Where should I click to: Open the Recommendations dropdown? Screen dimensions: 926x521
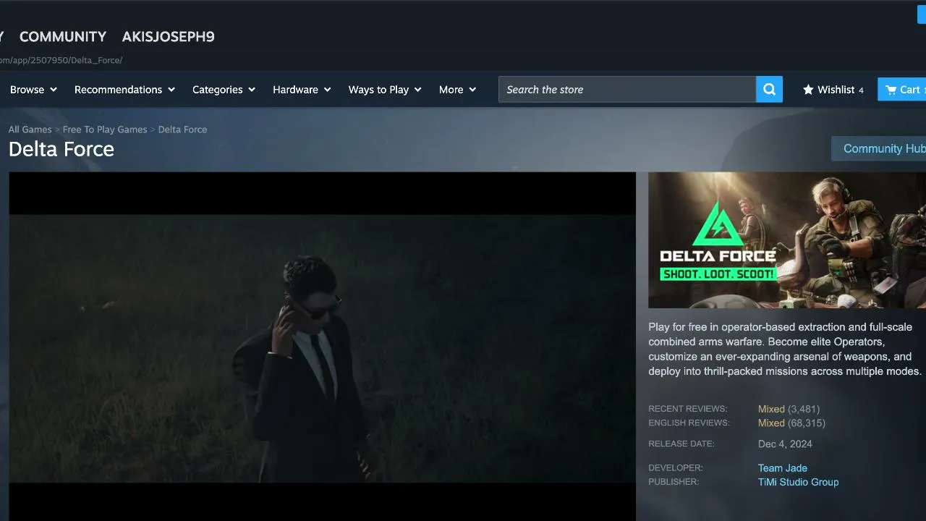[x=124, y=90]
